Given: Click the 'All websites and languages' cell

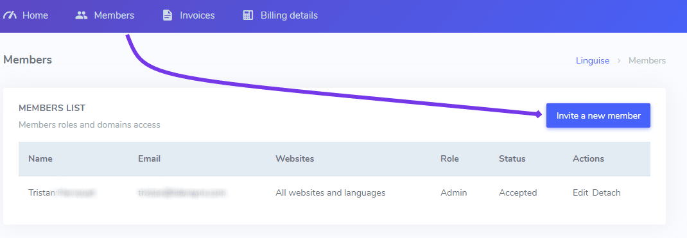Looking at the screenshot, I should click(331, 192).
